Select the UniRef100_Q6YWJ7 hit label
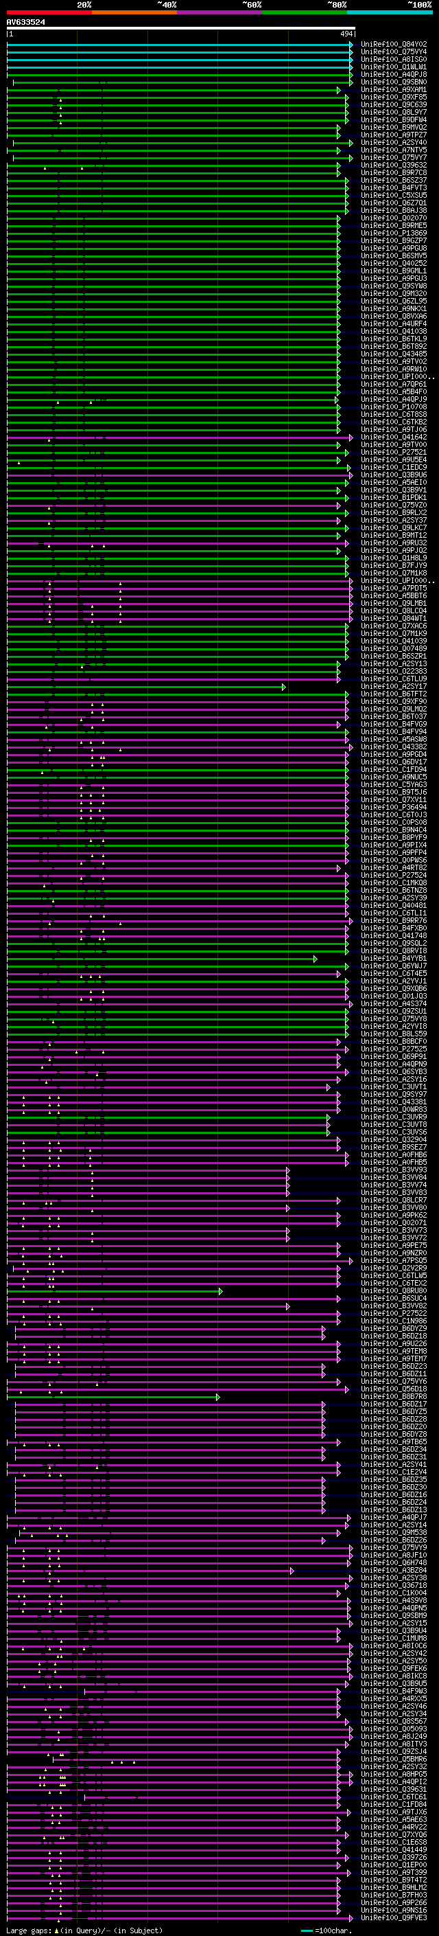The height and width of the screenshot is (1936, 439). 394,966
